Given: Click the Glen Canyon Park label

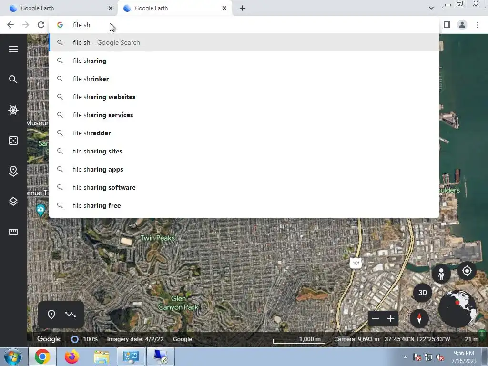Looking at the screenshot, I should pos(178,303).
